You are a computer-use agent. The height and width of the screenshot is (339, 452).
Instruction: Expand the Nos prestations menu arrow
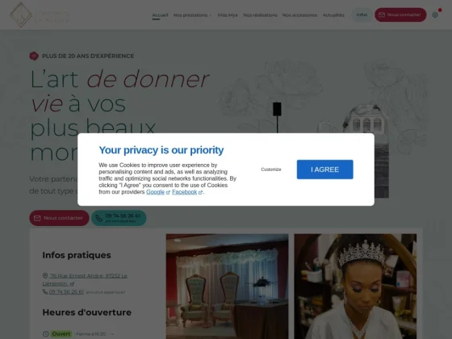pos(211,15)
